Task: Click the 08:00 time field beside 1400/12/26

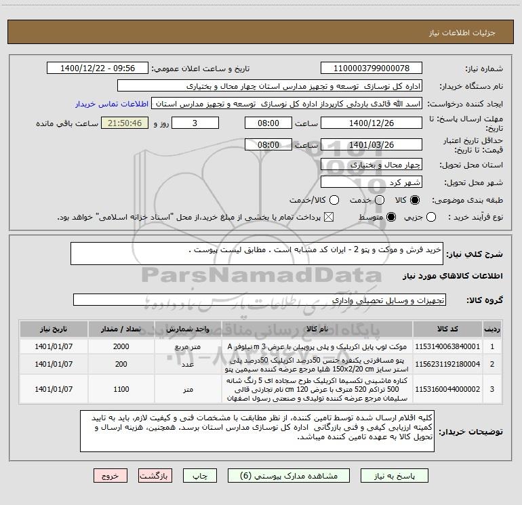Action: click(268, 123)
